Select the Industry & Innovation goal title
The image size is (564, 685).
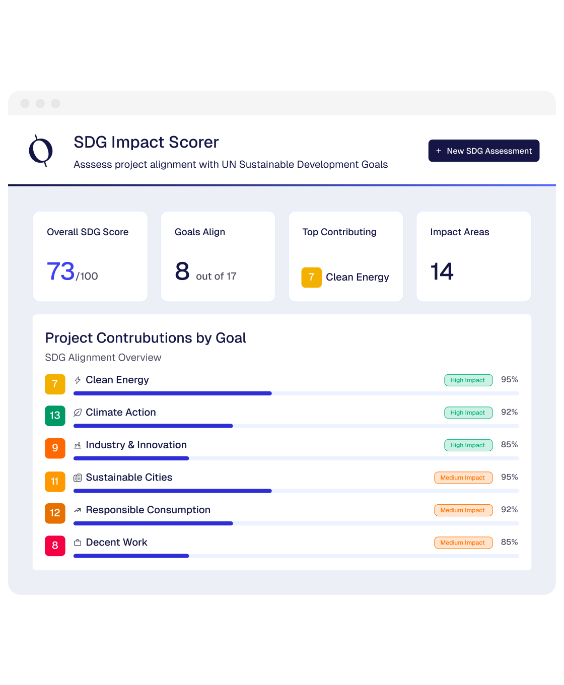[x=136, y=445]
